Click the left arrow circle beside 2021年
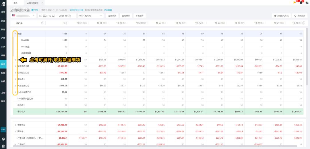Image resolution: width=310 pixels, height=149 pixels. tap(43, 23)
